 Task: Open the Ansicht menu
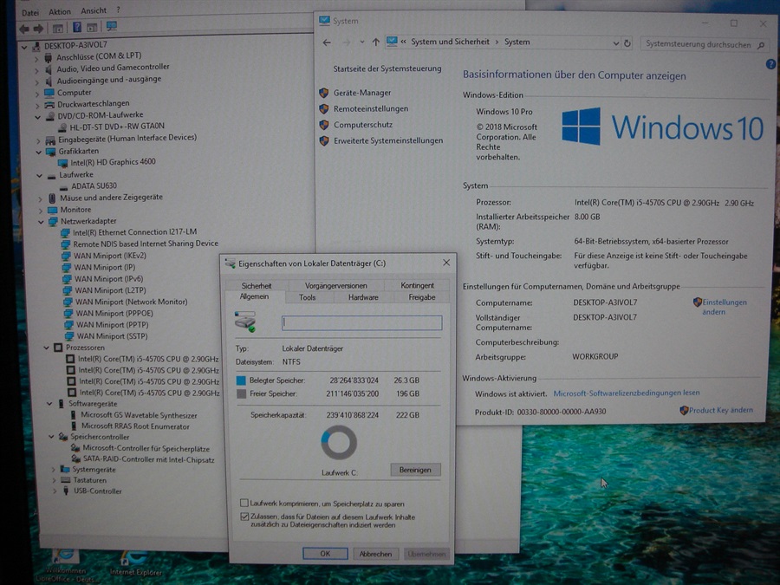pos(94,10)
